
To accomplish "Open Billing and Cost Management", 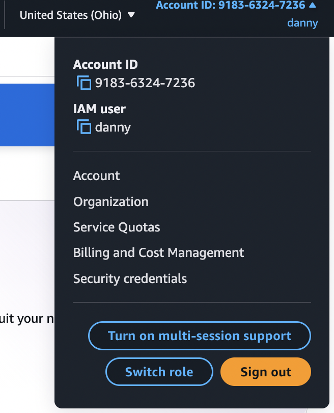I will [159, 253].
